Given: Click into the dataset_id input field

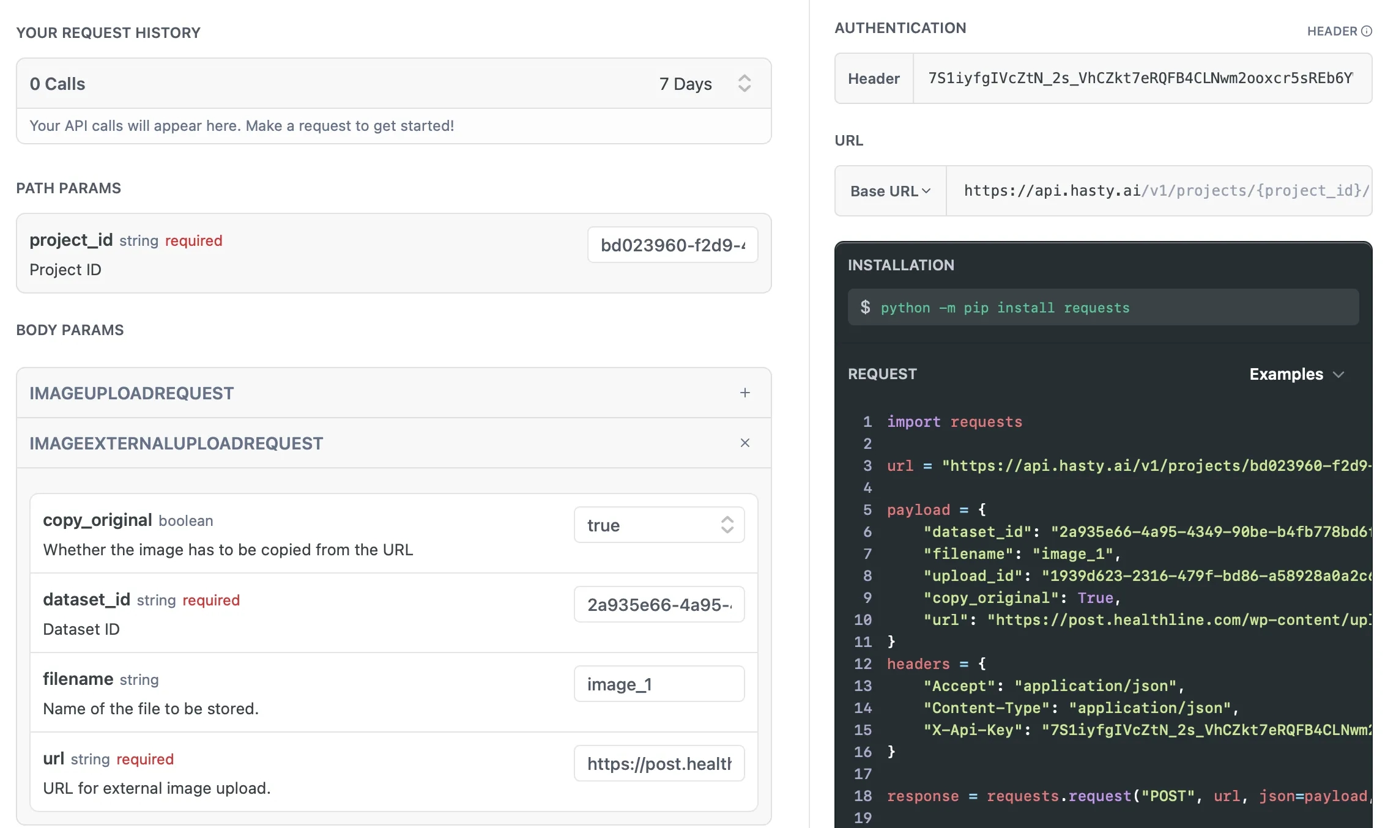Looking at the screenshot, I should (659, 604).
